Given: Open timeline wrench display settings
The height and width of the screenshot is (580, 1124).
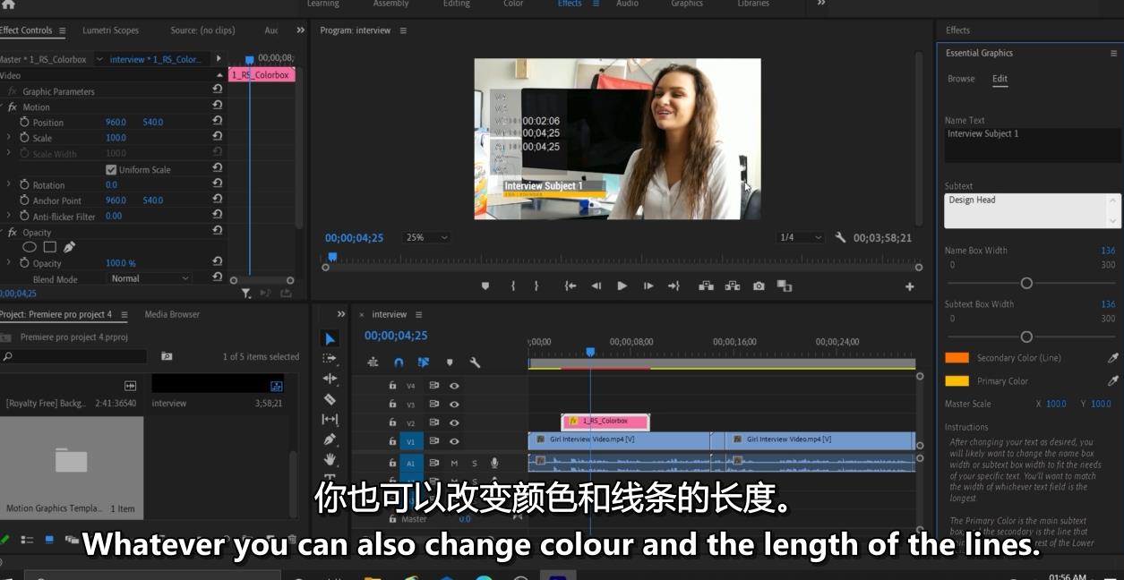Looking at the screenshot, I should (x=475, y=362).
